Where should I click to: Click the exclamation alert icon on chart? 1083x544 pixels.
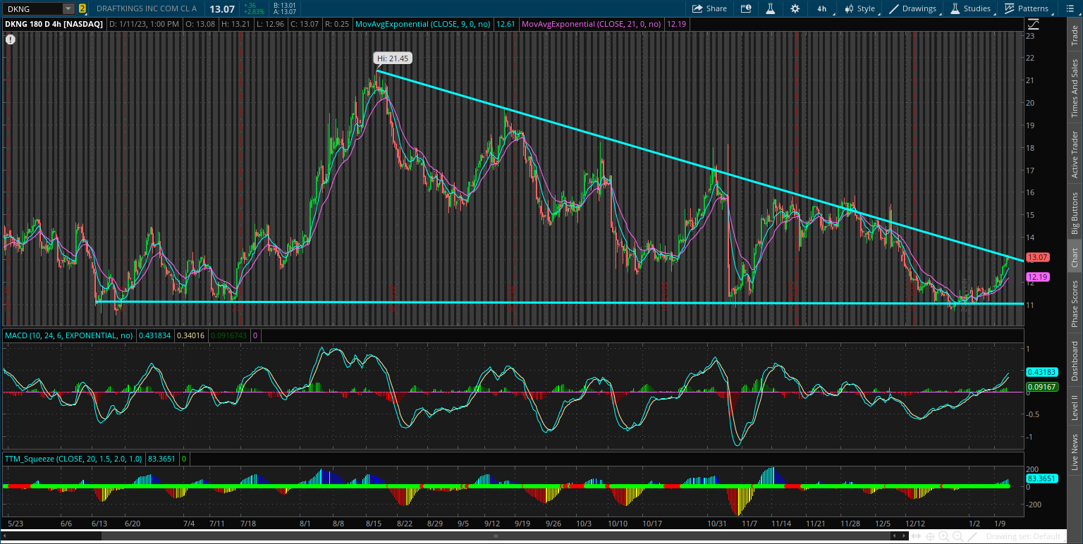(x=10, y=39)
